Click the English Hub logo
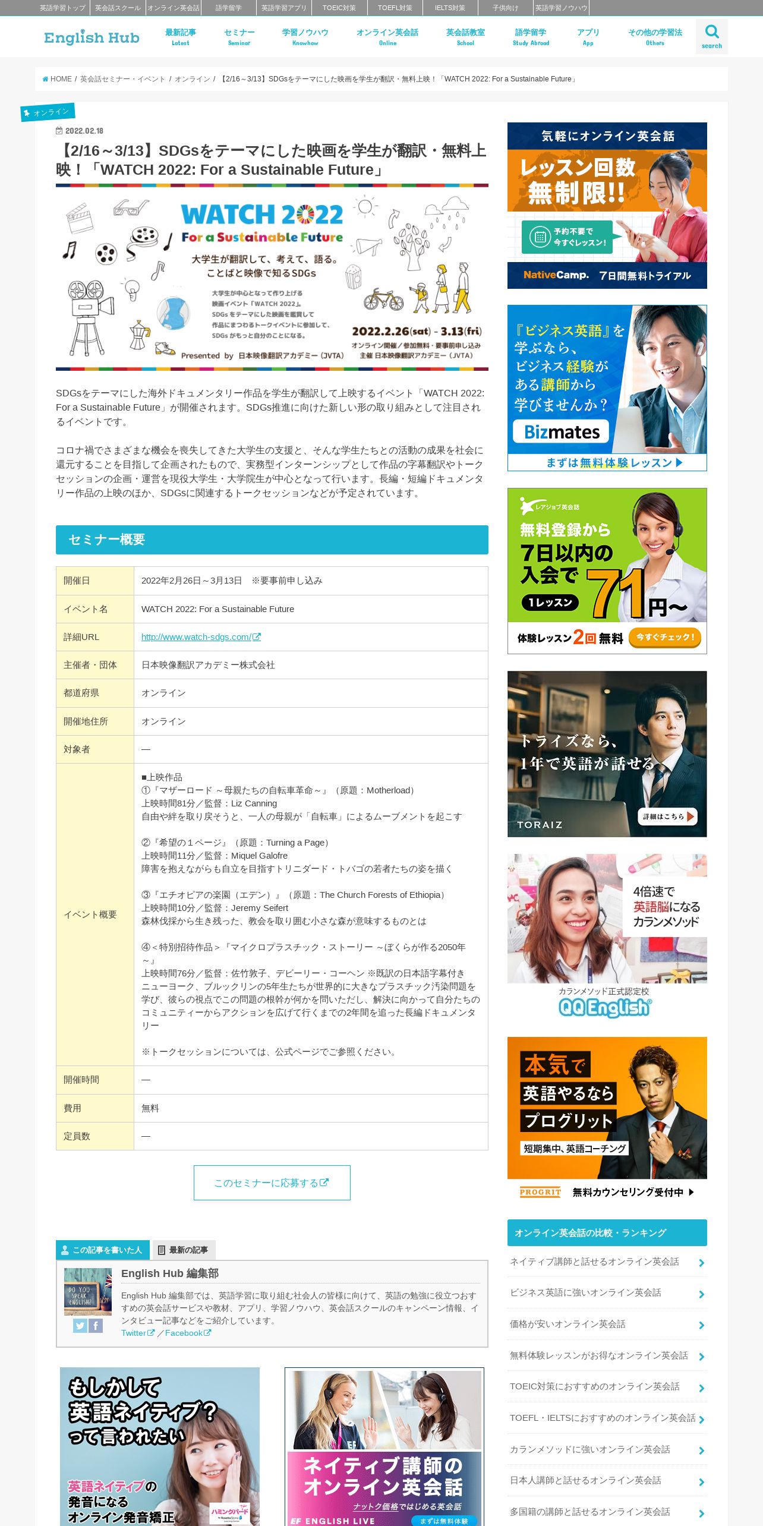 click(92, 37)
